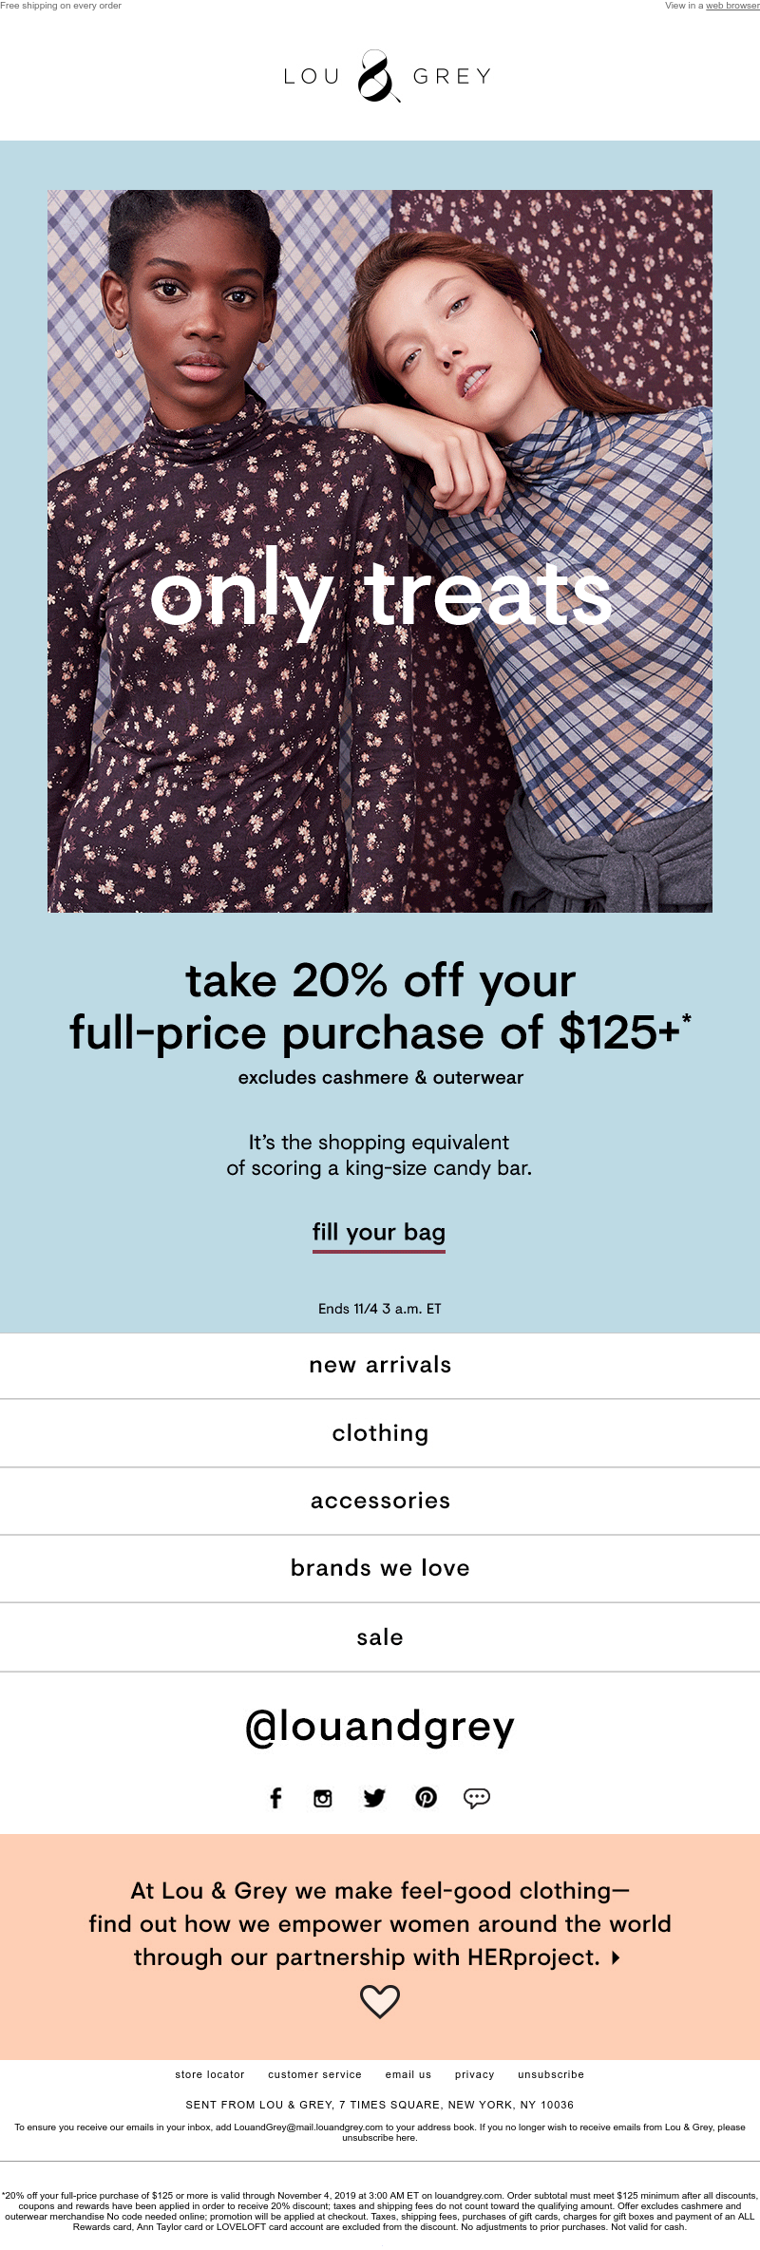Click the Lou & Grey ampersand logo
Image resolution: width=760 pixels, height=2250 pixels.
tap(378, 76)
